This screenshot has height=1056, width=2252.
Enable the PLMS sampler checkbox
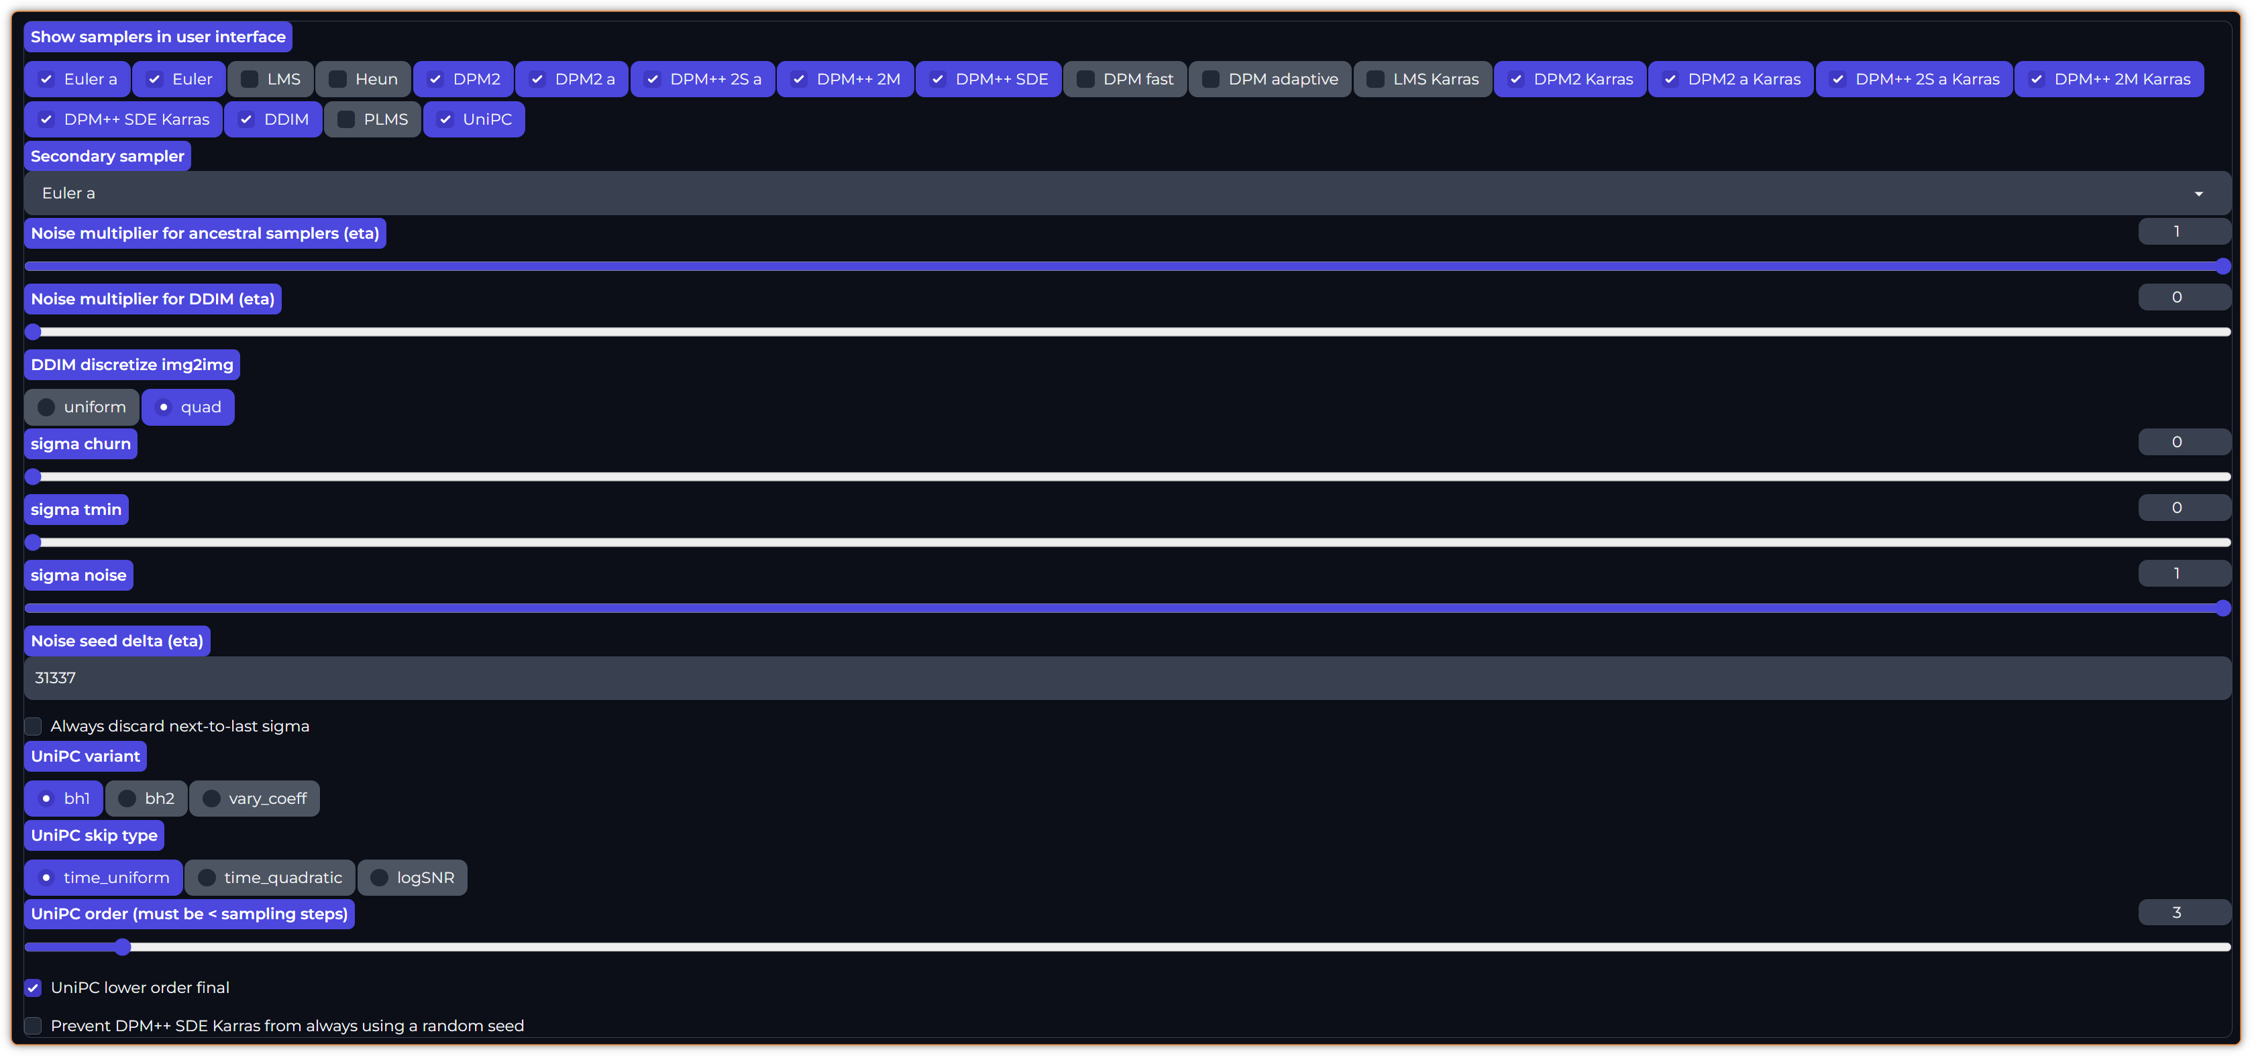click(x=346, y=119)
